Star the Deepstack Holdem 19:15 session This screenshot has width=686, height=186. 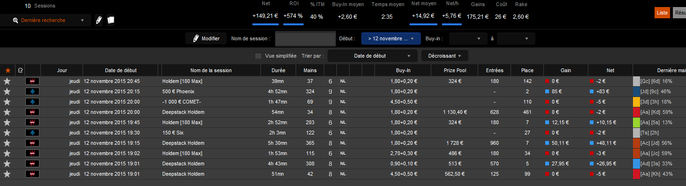(x=7, y=143)
